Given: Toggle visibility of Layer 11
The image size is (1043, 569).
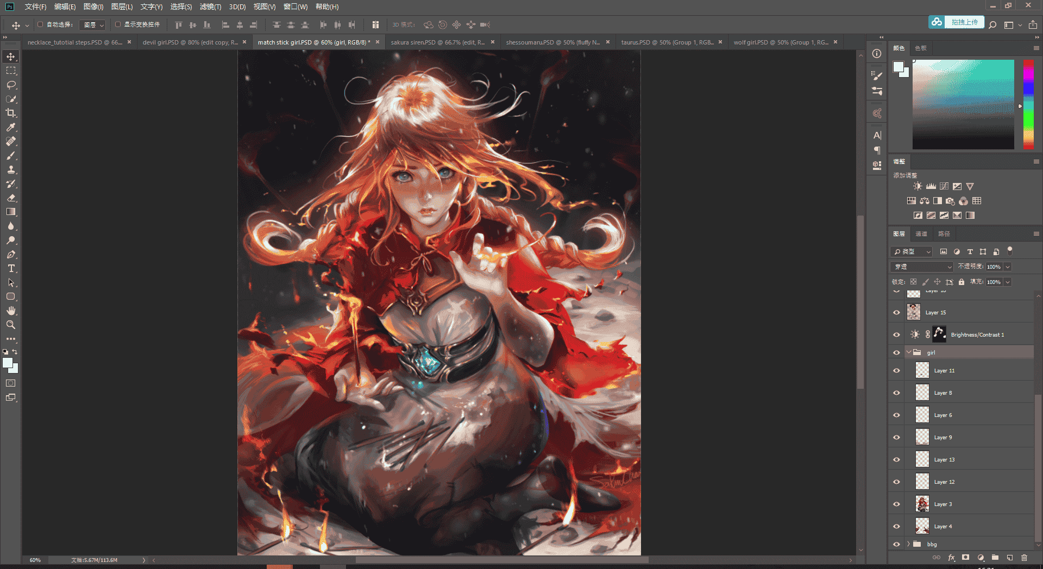Looking at the screenshot, I should pos(896,370).
